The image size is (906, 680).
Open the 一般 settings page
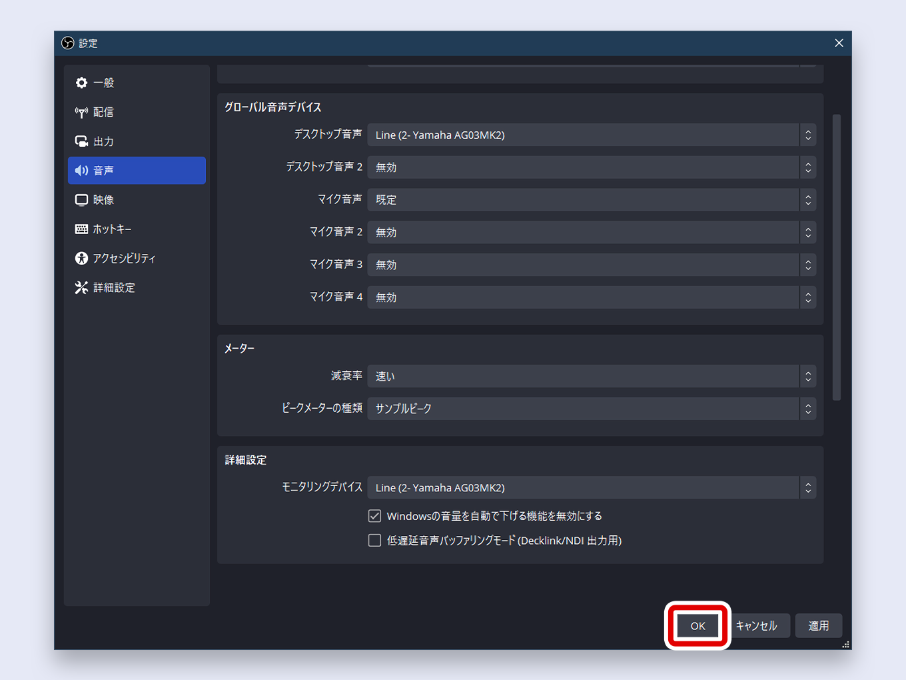[137, 83]
